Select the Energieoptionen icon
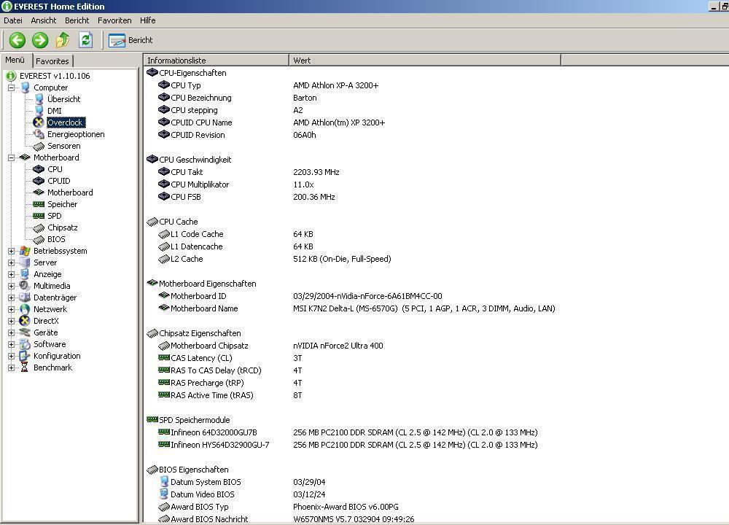 pos(39,134)
